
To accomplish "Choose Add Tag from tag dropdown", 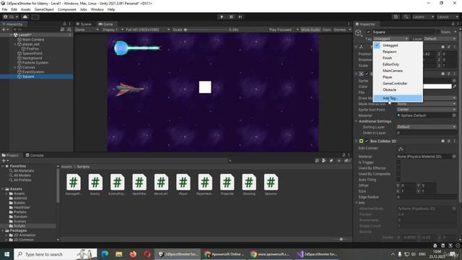I will pyautogui.click(x=398, y=98).
